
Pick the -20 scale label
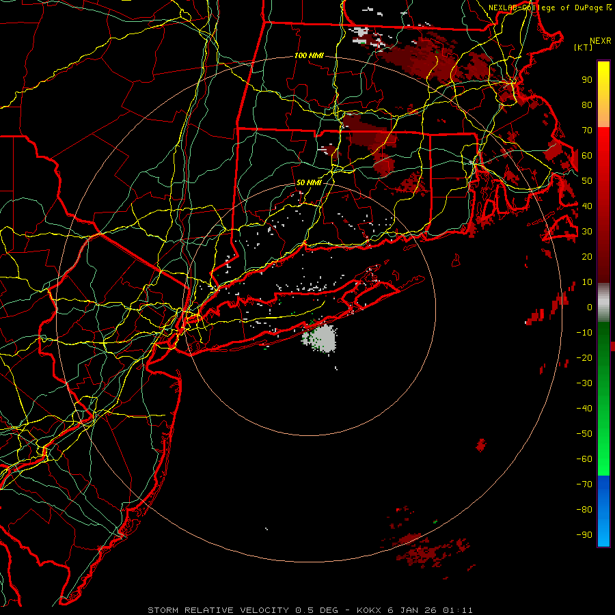pyautogui.click(x=584, y=357)
